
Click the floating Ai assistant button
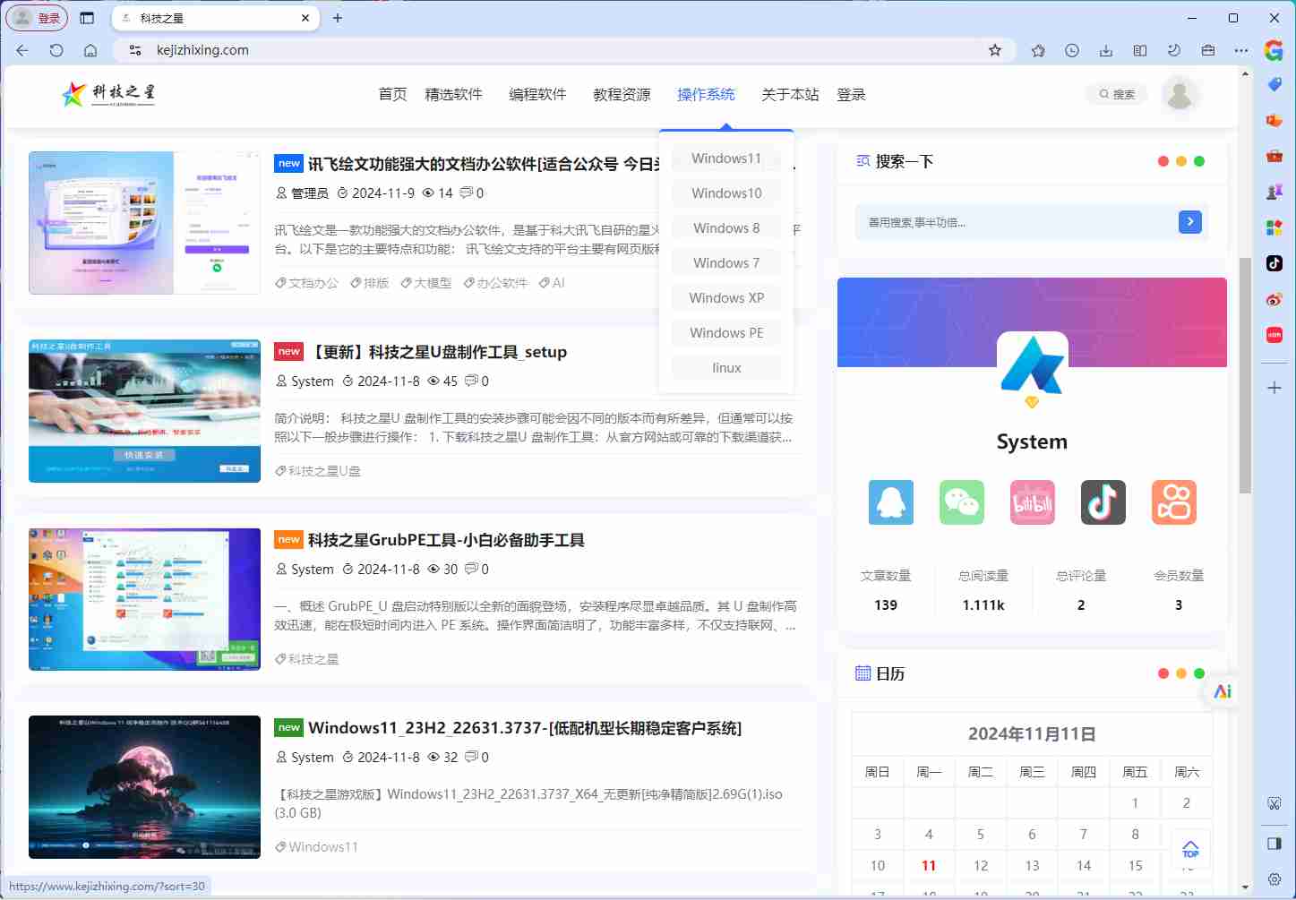point(1221,690)
